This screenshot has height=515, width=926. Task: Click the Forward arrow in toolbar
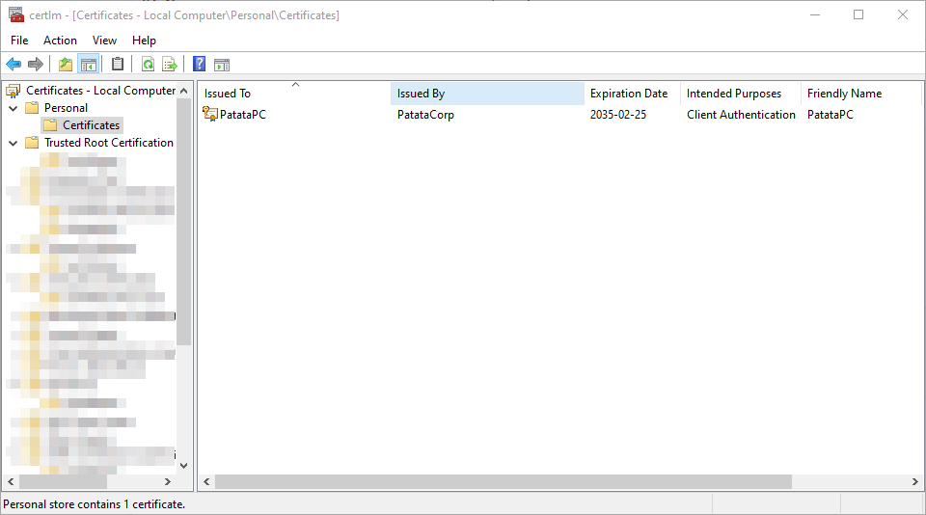(x=36, y=65)
